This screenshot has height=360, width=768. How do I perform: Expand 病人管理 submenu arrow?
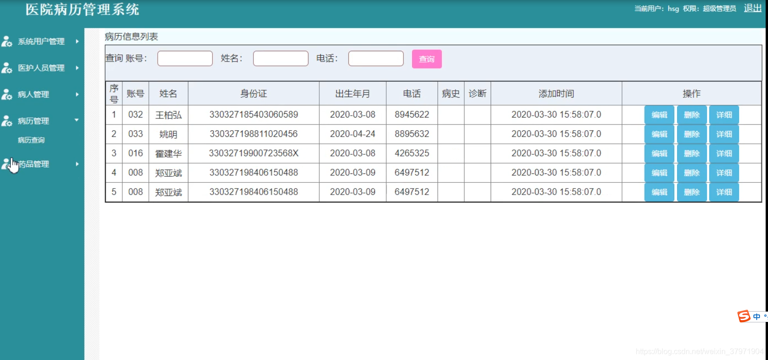coord(77,94)
